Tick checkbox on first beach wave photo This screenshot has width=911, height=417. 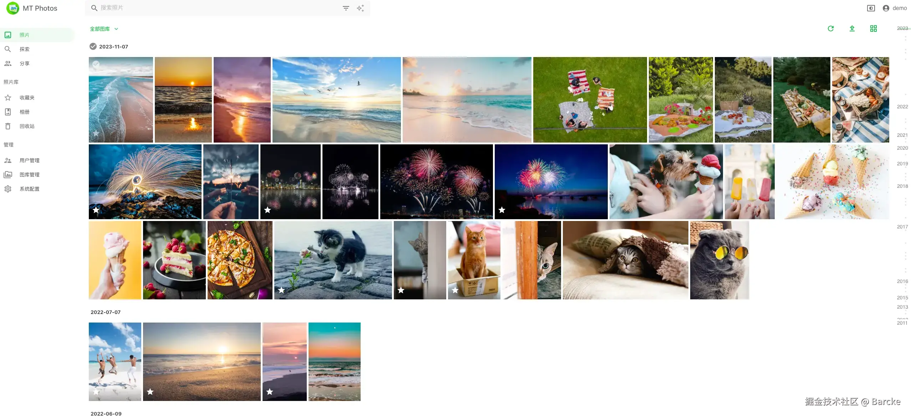96,64
